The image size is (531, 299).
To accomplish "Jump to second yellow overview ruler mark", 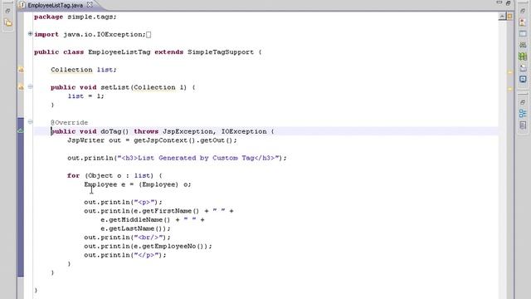I will click(510, 89).
